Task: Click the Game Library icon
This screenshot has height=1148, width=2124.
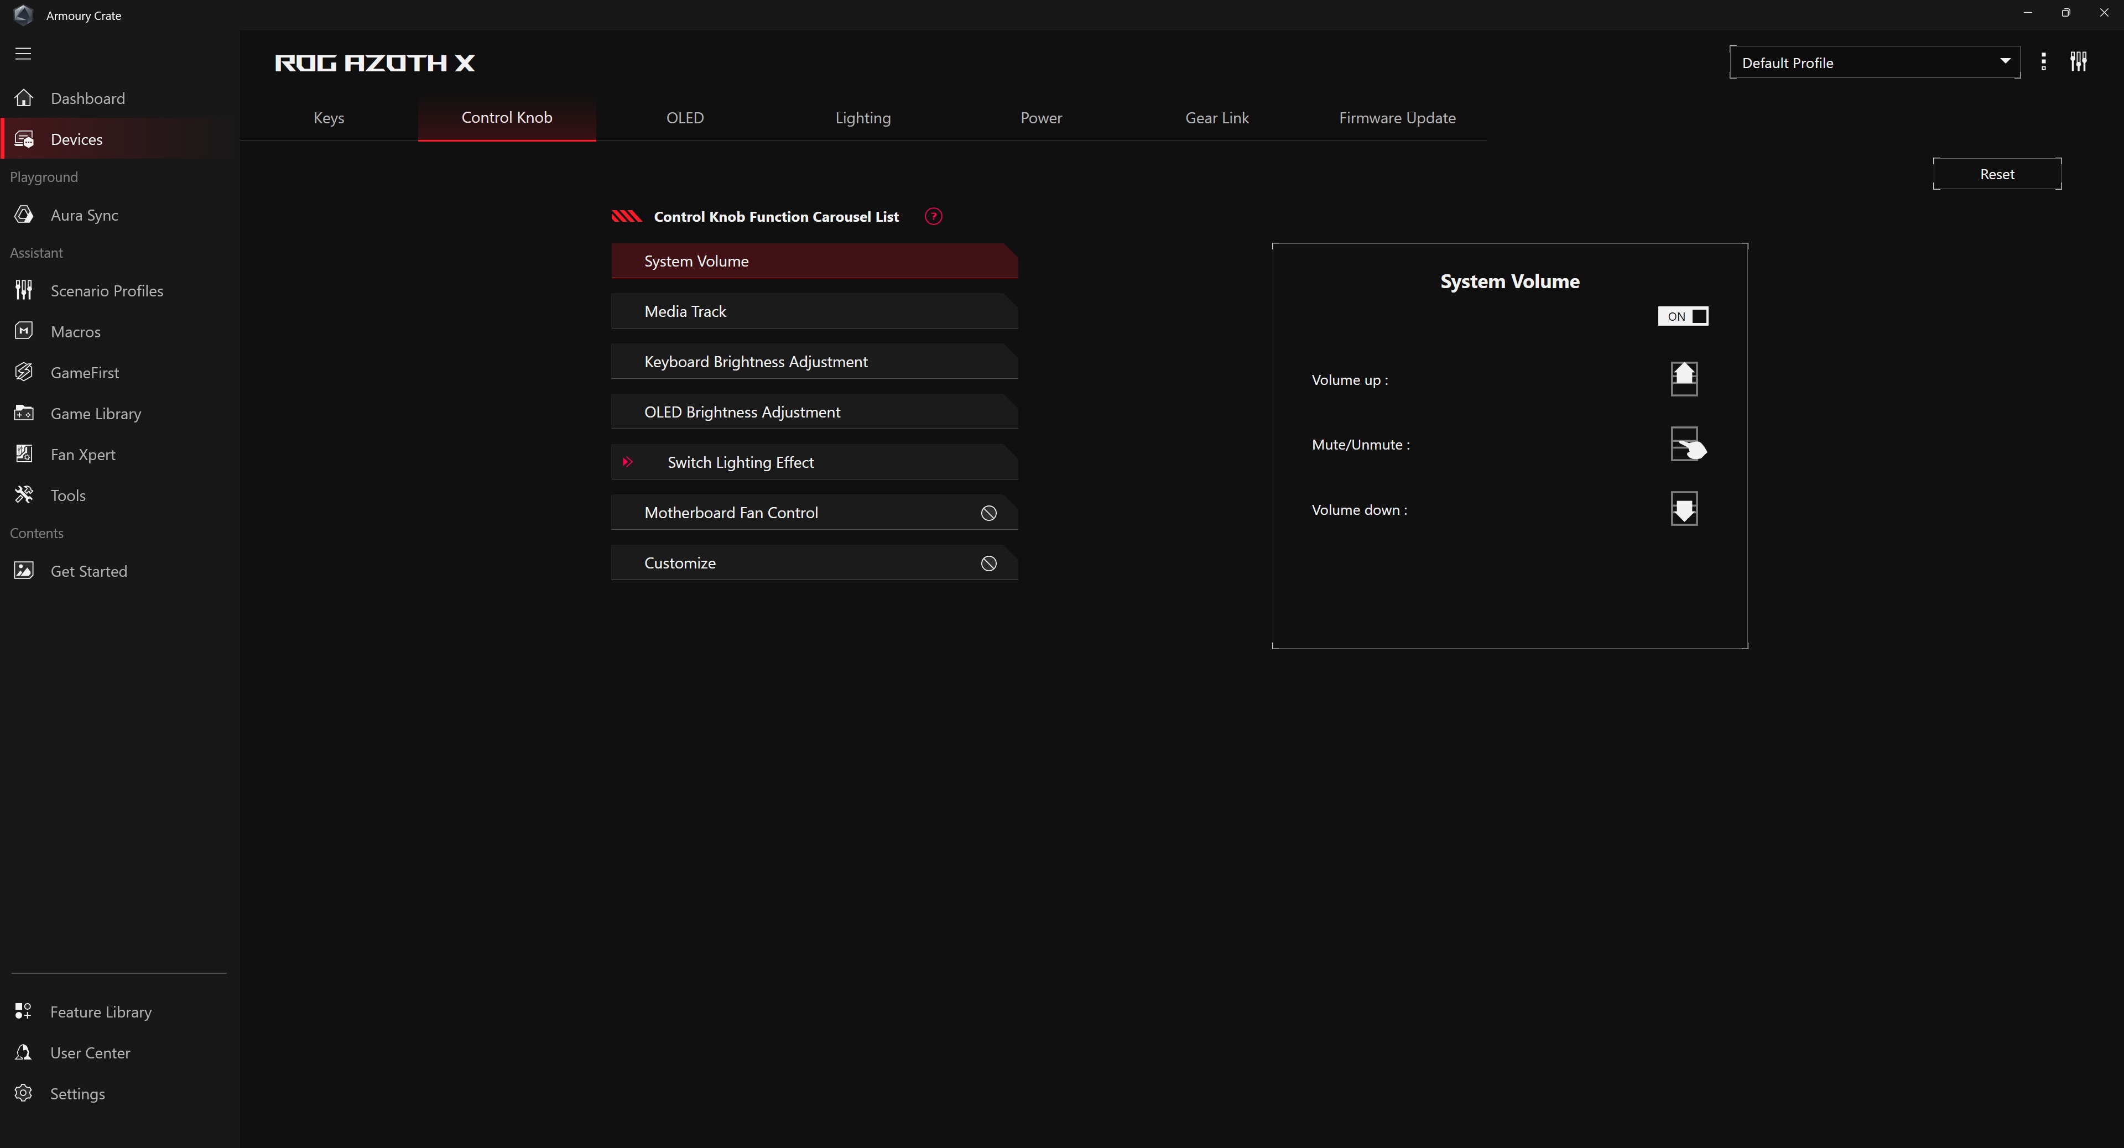Action: click(x=23, y=414)
